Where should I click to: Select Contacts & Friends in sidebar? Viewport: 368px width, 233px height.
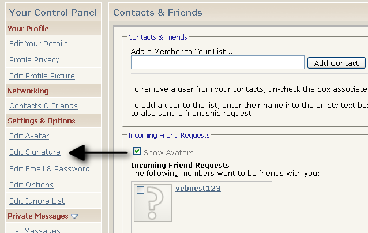pos(43,106)
